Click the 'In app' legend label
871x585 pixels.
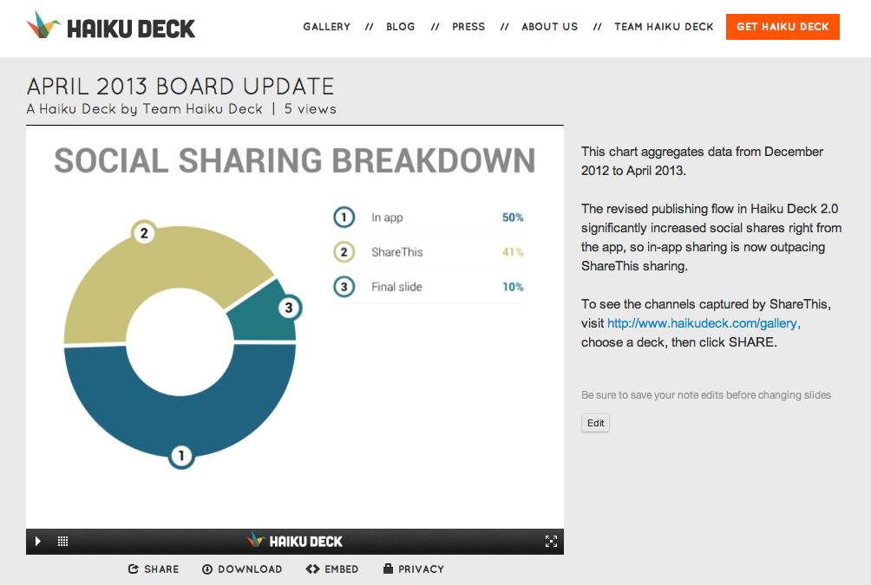[x=387, y=218]
